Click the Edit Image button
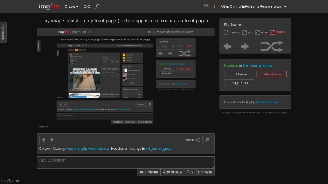Screen dimensions: 328x184 coord(239,74)
